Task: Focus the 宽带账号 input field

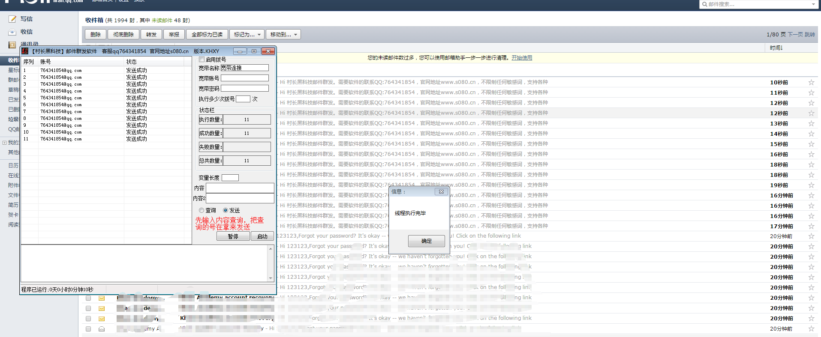Action: 245,78
